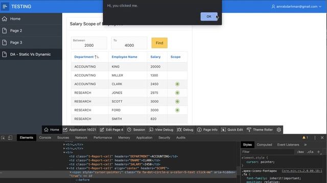Switch to the Memory tab
This screenshot has width=327, height=183.
124,138
